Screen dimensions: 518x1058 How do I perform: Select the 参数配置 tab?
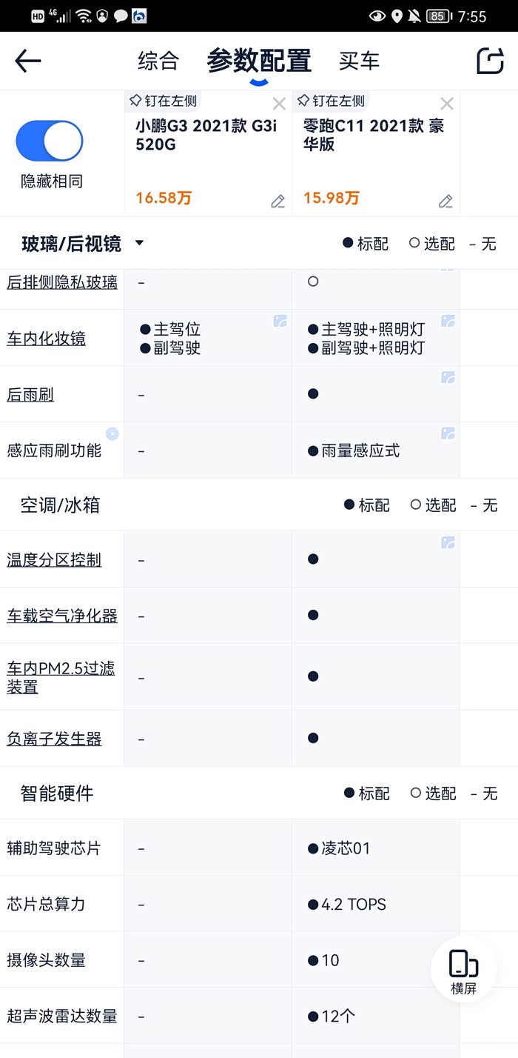coord(259,61)
